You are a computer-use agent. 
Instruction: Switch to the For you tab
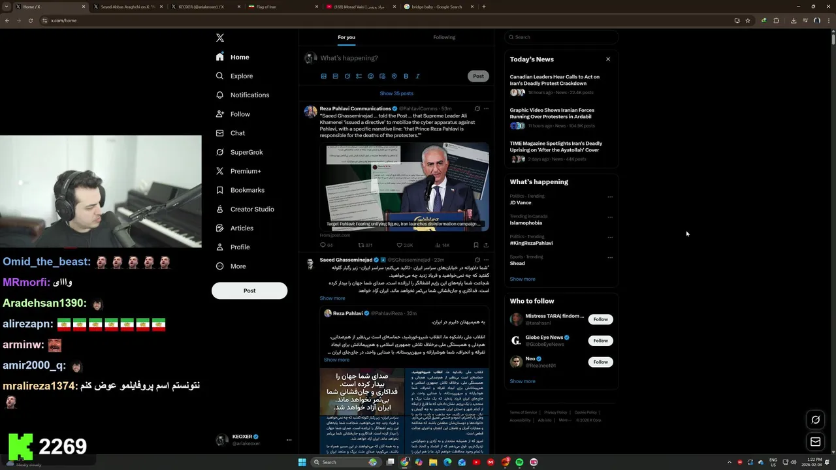click(x=346, y=37)
